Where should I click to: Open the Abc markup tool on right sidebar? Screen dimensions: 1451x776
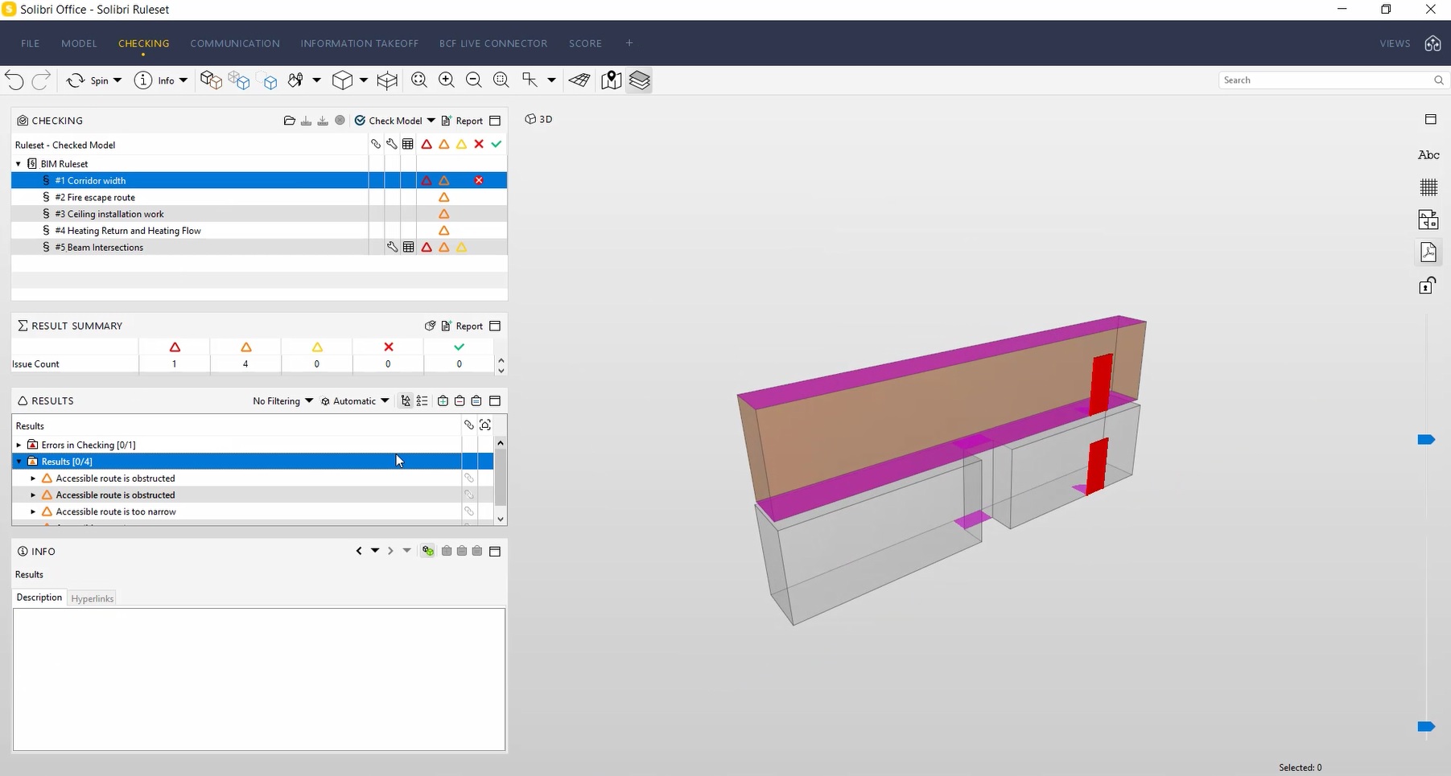1428,154
